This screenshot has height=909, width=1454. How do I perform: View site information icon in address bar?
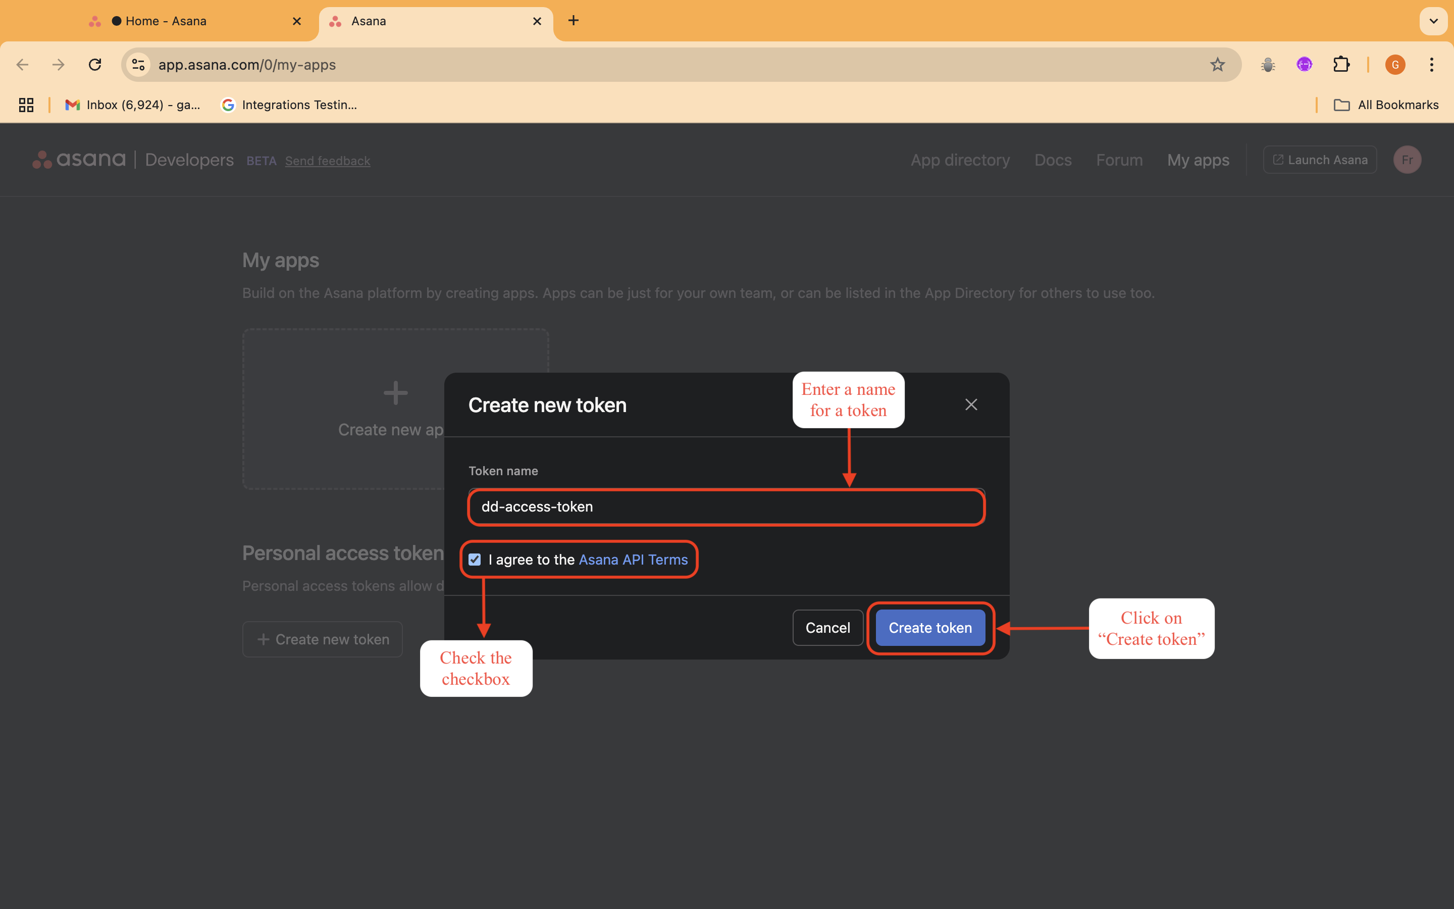[x=139, y=64]
